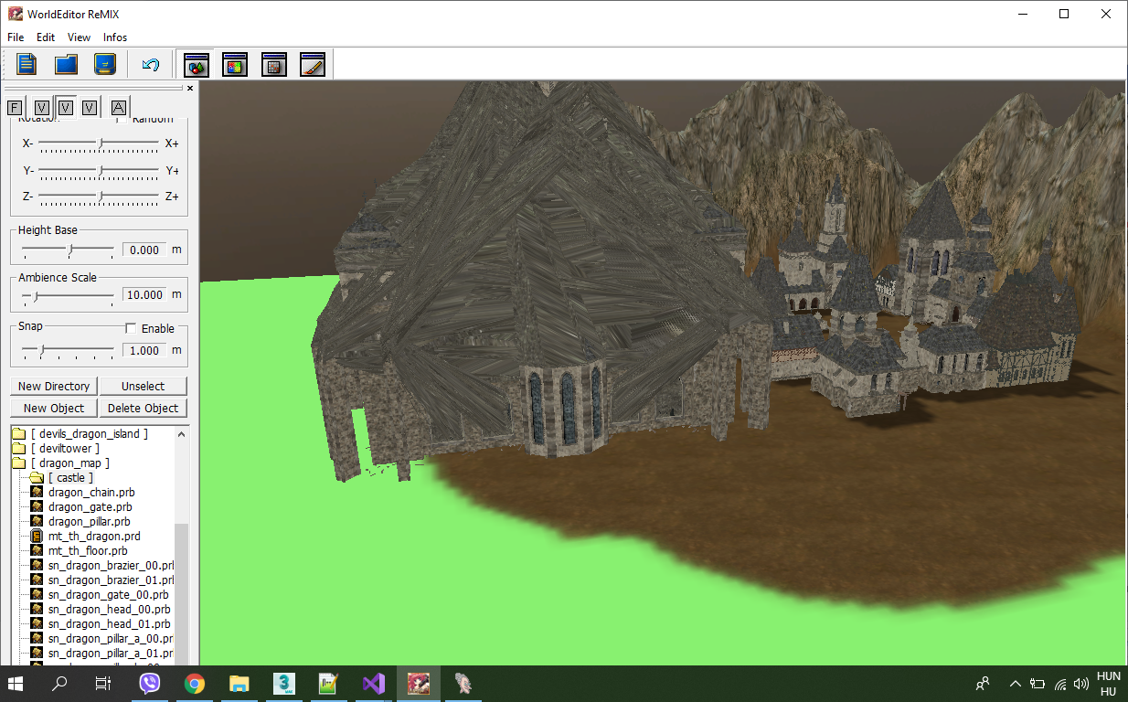Click the Snap value field showing 1.000
1128x702 pixels.
pos(144,350)
